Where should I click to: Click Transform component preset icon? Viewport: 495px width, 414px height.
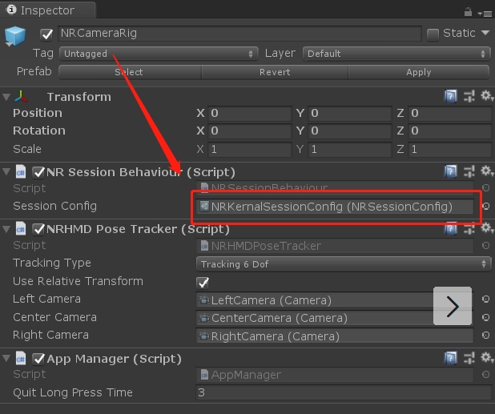pyautogui.click(x=469, y=97)
